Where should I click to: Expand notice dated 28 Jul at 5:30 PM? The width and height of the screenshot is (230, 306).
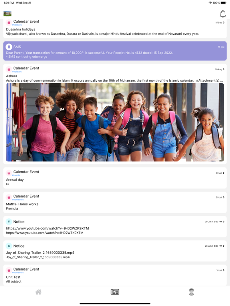pyautogui.click(x=224, y=222)
